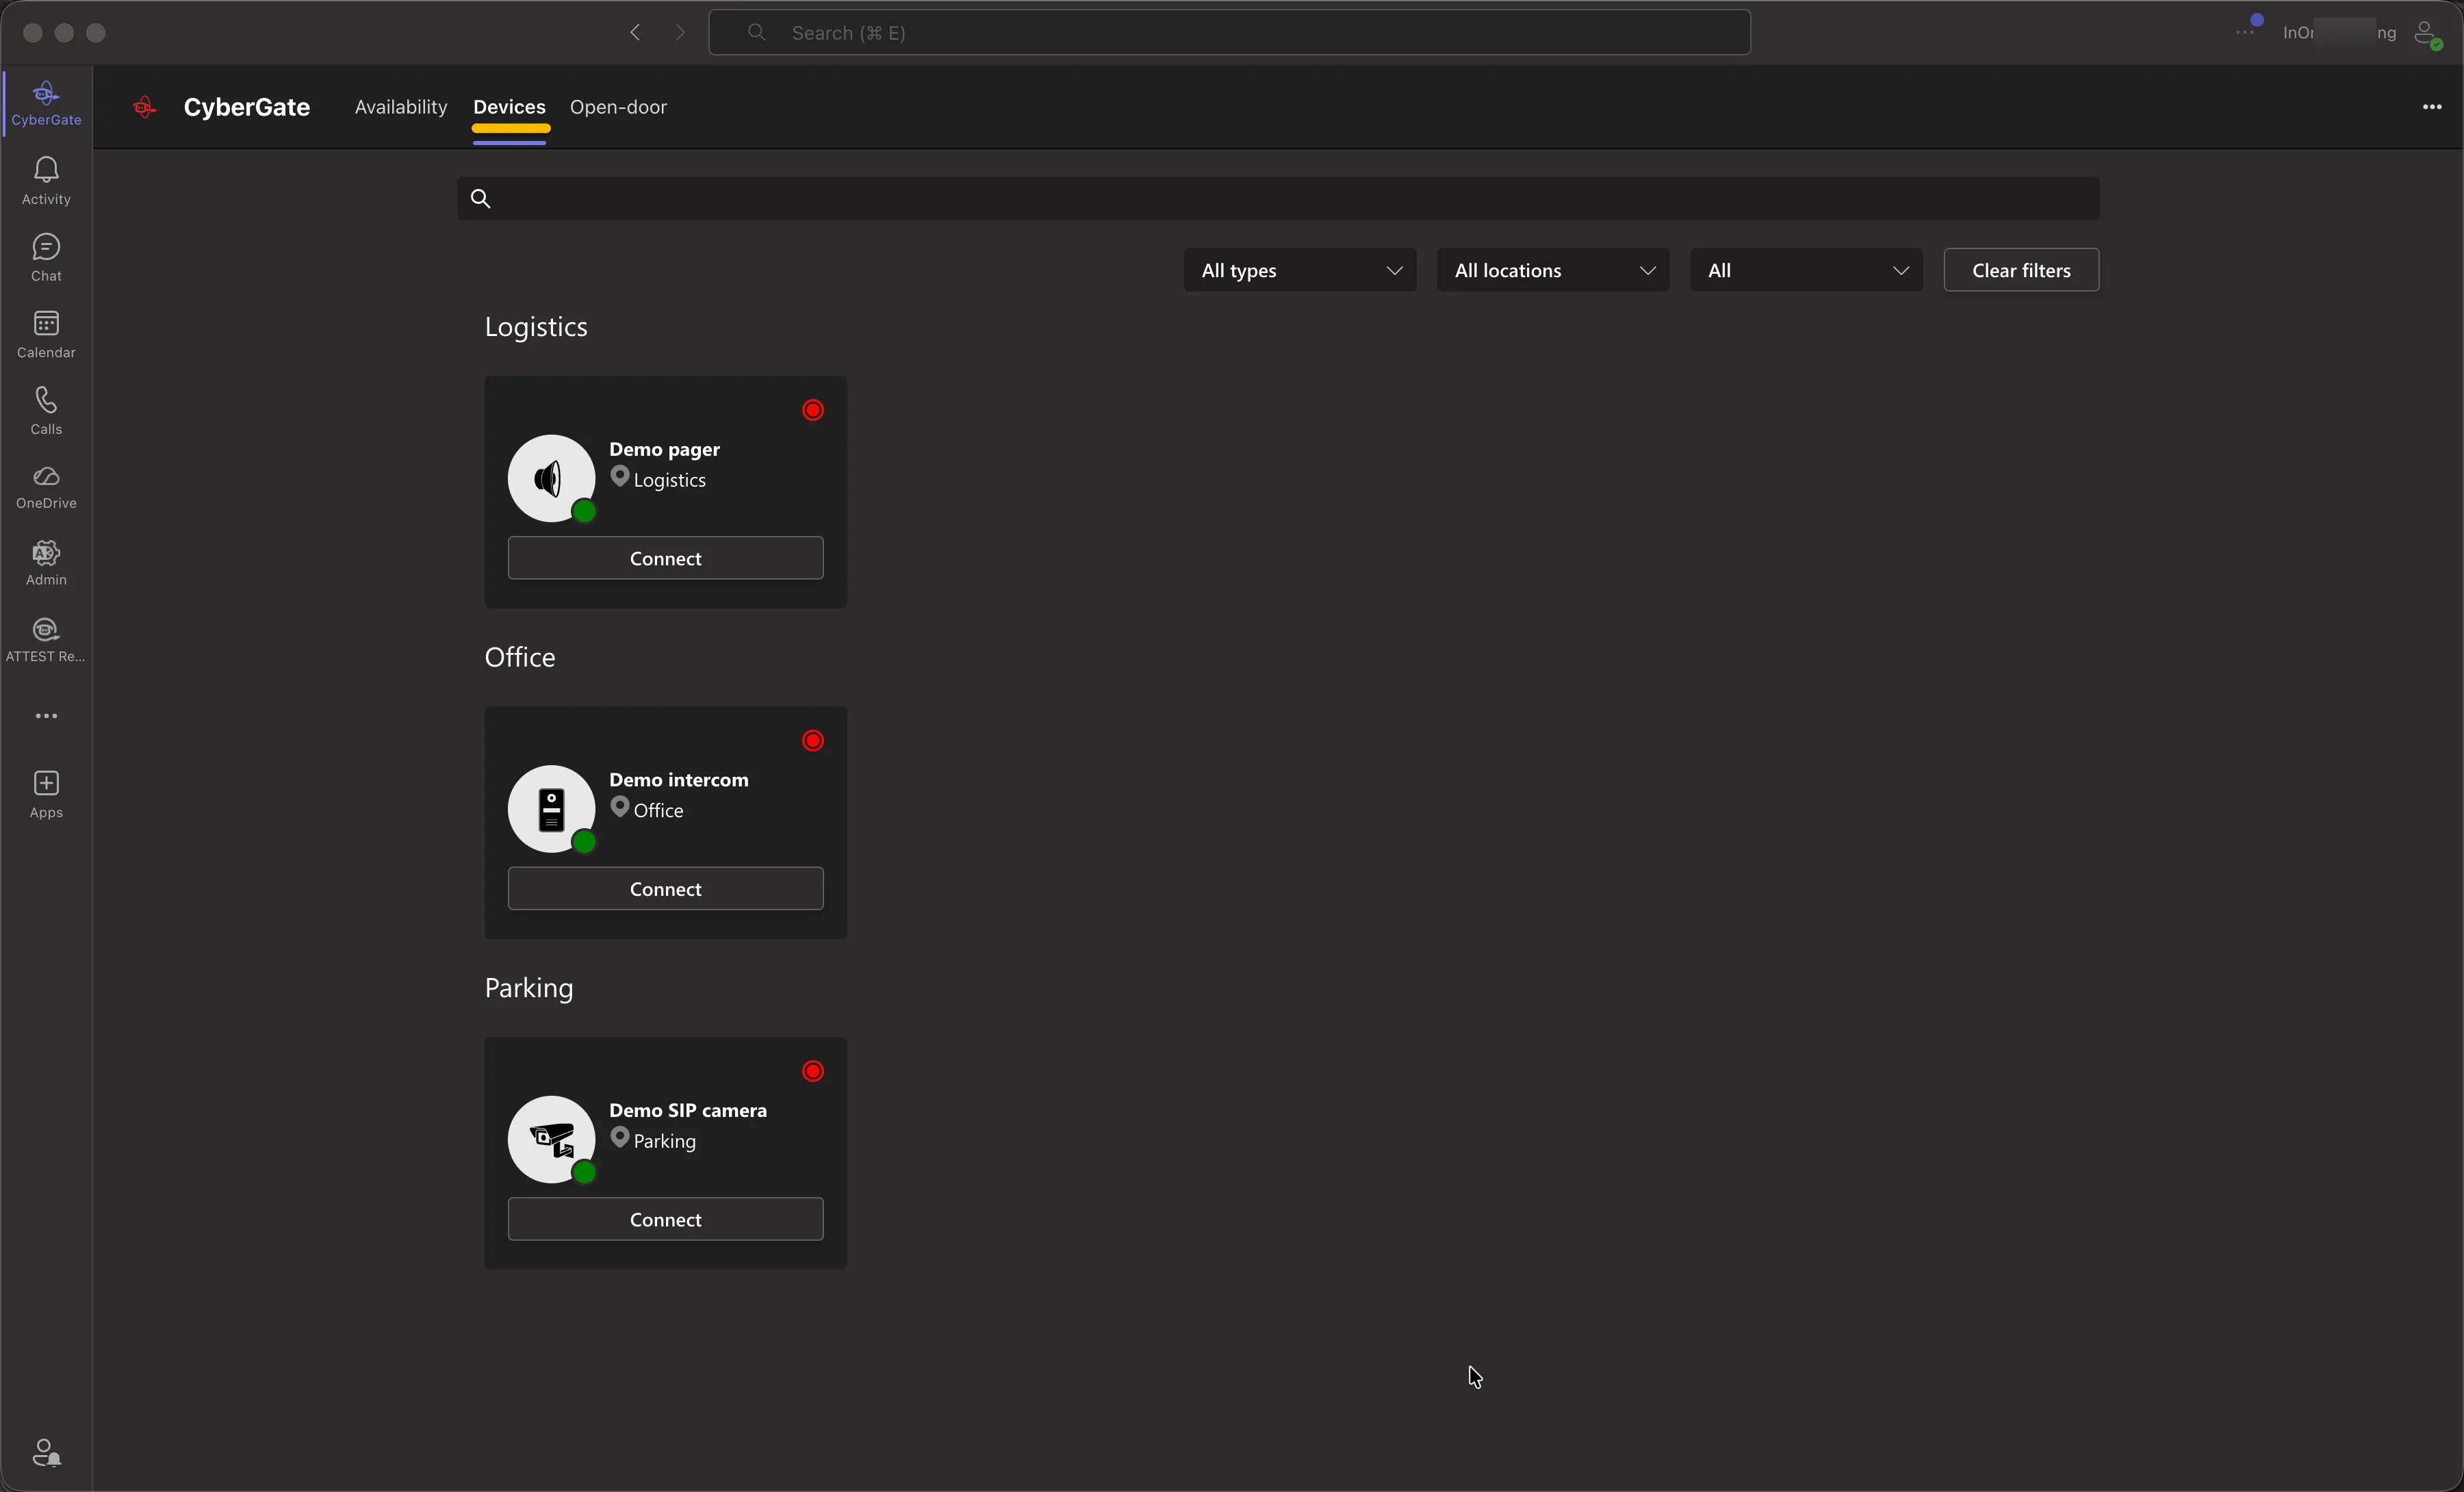Toggle red indicator on Demo pager card
Image resolution: width=2464 pixels, height=1492 pixels.
click(x=813, y=410)
